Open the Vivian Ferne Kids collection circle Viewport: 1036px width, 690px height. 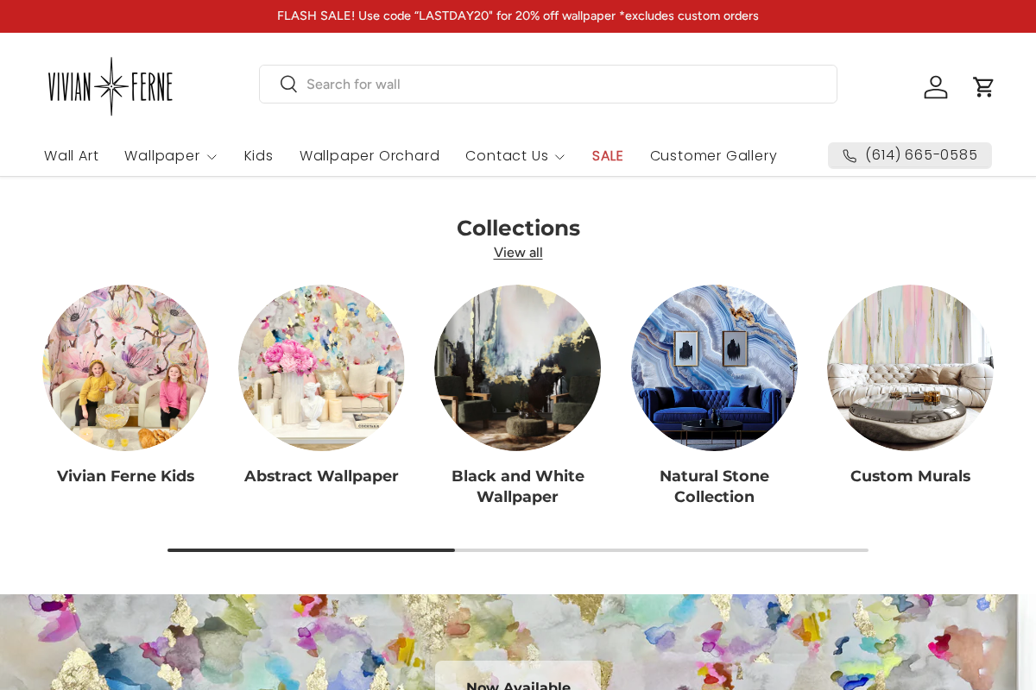(x=125, y=367)
